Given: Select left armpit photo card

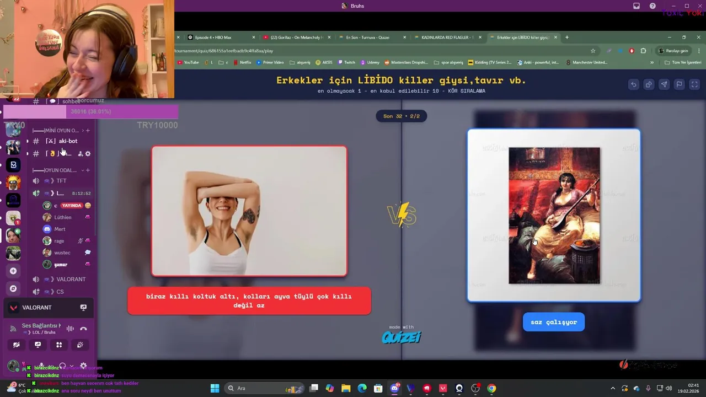Looking at the screenshot, I should click(x=249, y=211).
